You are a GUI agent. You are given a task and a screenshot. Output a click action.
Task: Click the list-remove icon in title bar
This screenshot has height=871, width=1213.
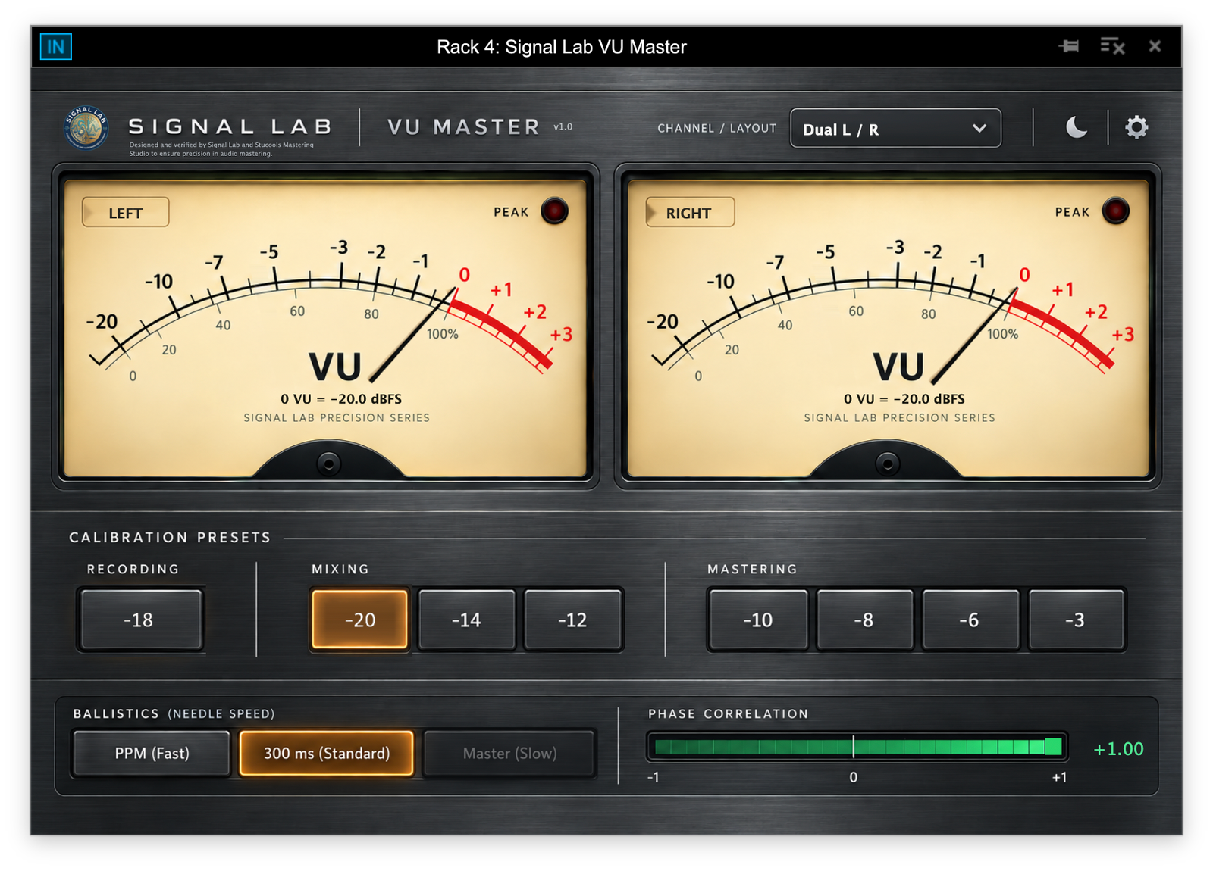[1112, 46]
